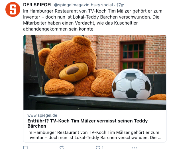This screenshot has width=171, height=149.
Task: Visit the @spiegelmagazin.bsky.social handle
Action: pos(84,5)
